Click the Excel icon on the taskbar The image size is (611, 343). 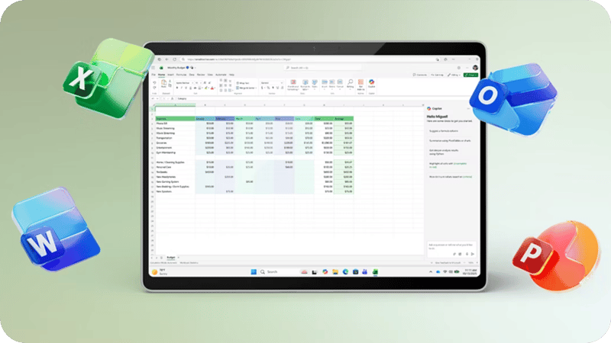tap(375, 272)
